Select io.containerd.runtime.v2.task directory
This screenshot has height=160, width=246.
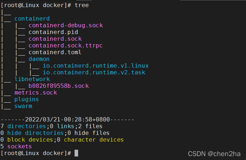94,73
